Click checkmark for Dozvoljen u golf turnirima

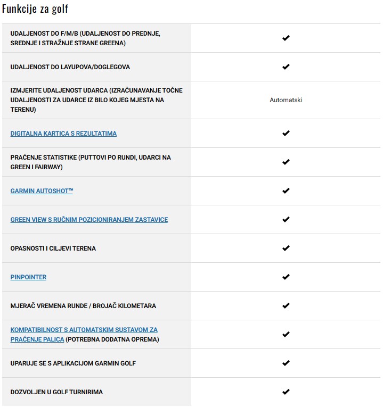point(286,392)
